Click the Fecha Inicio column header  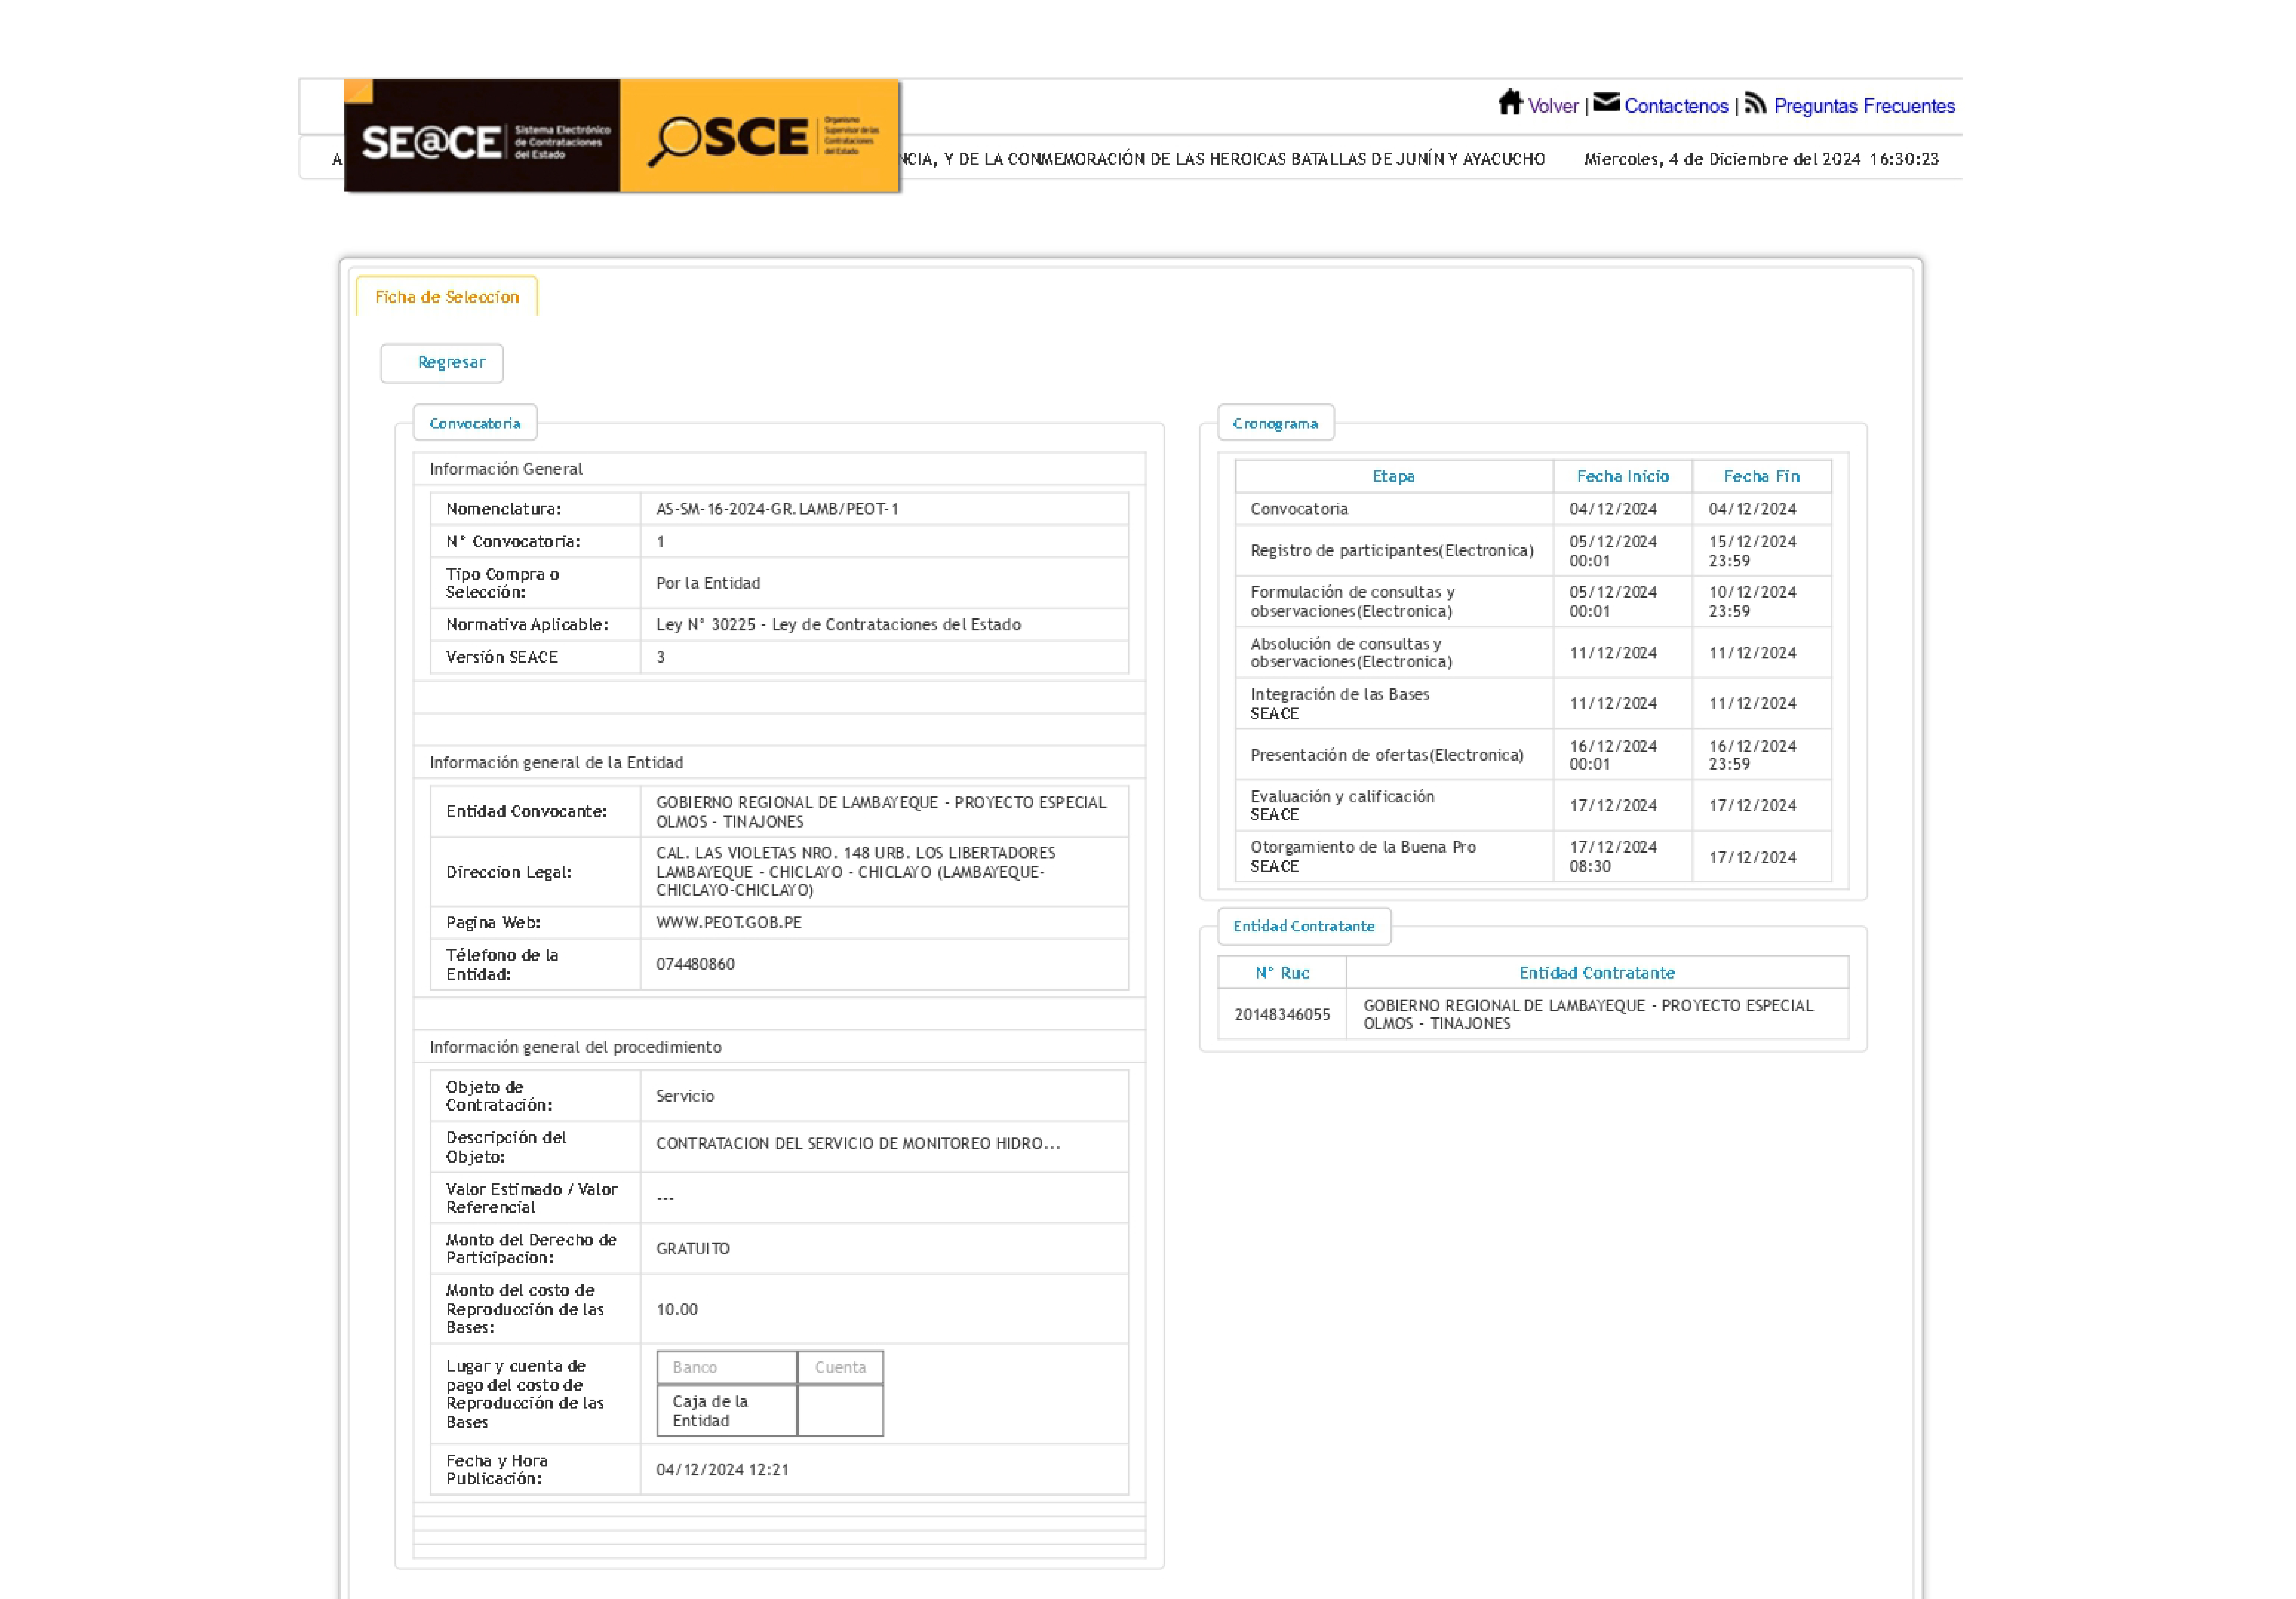coord(1623,477)
